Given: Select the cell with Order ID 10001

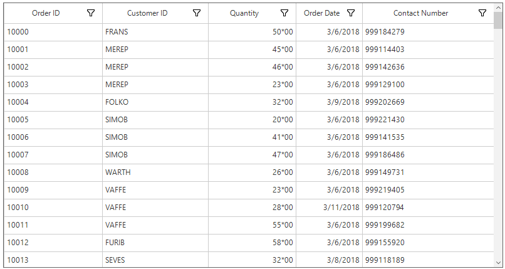Looking at the screenshot, I should (x=53, y=50).
